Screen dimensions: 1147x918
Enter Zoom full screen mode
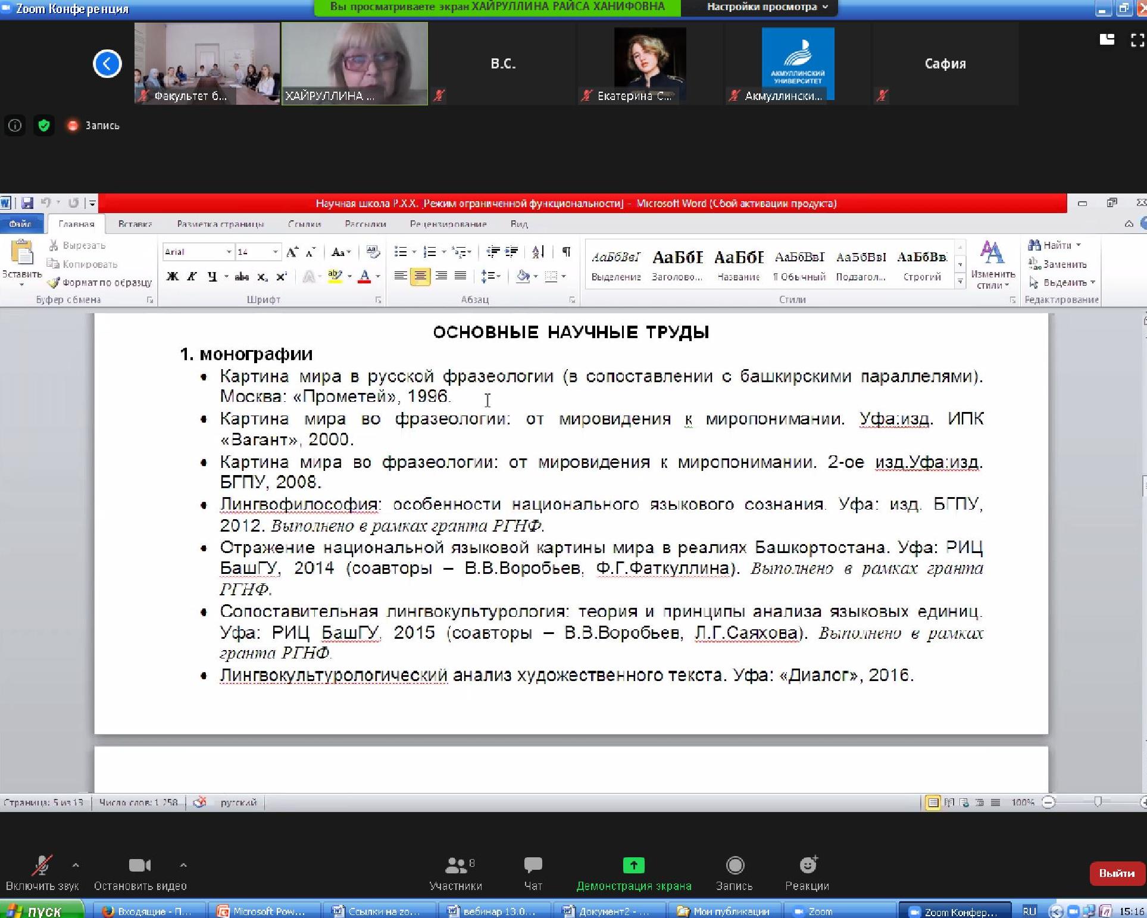(x=1136, y=40)
